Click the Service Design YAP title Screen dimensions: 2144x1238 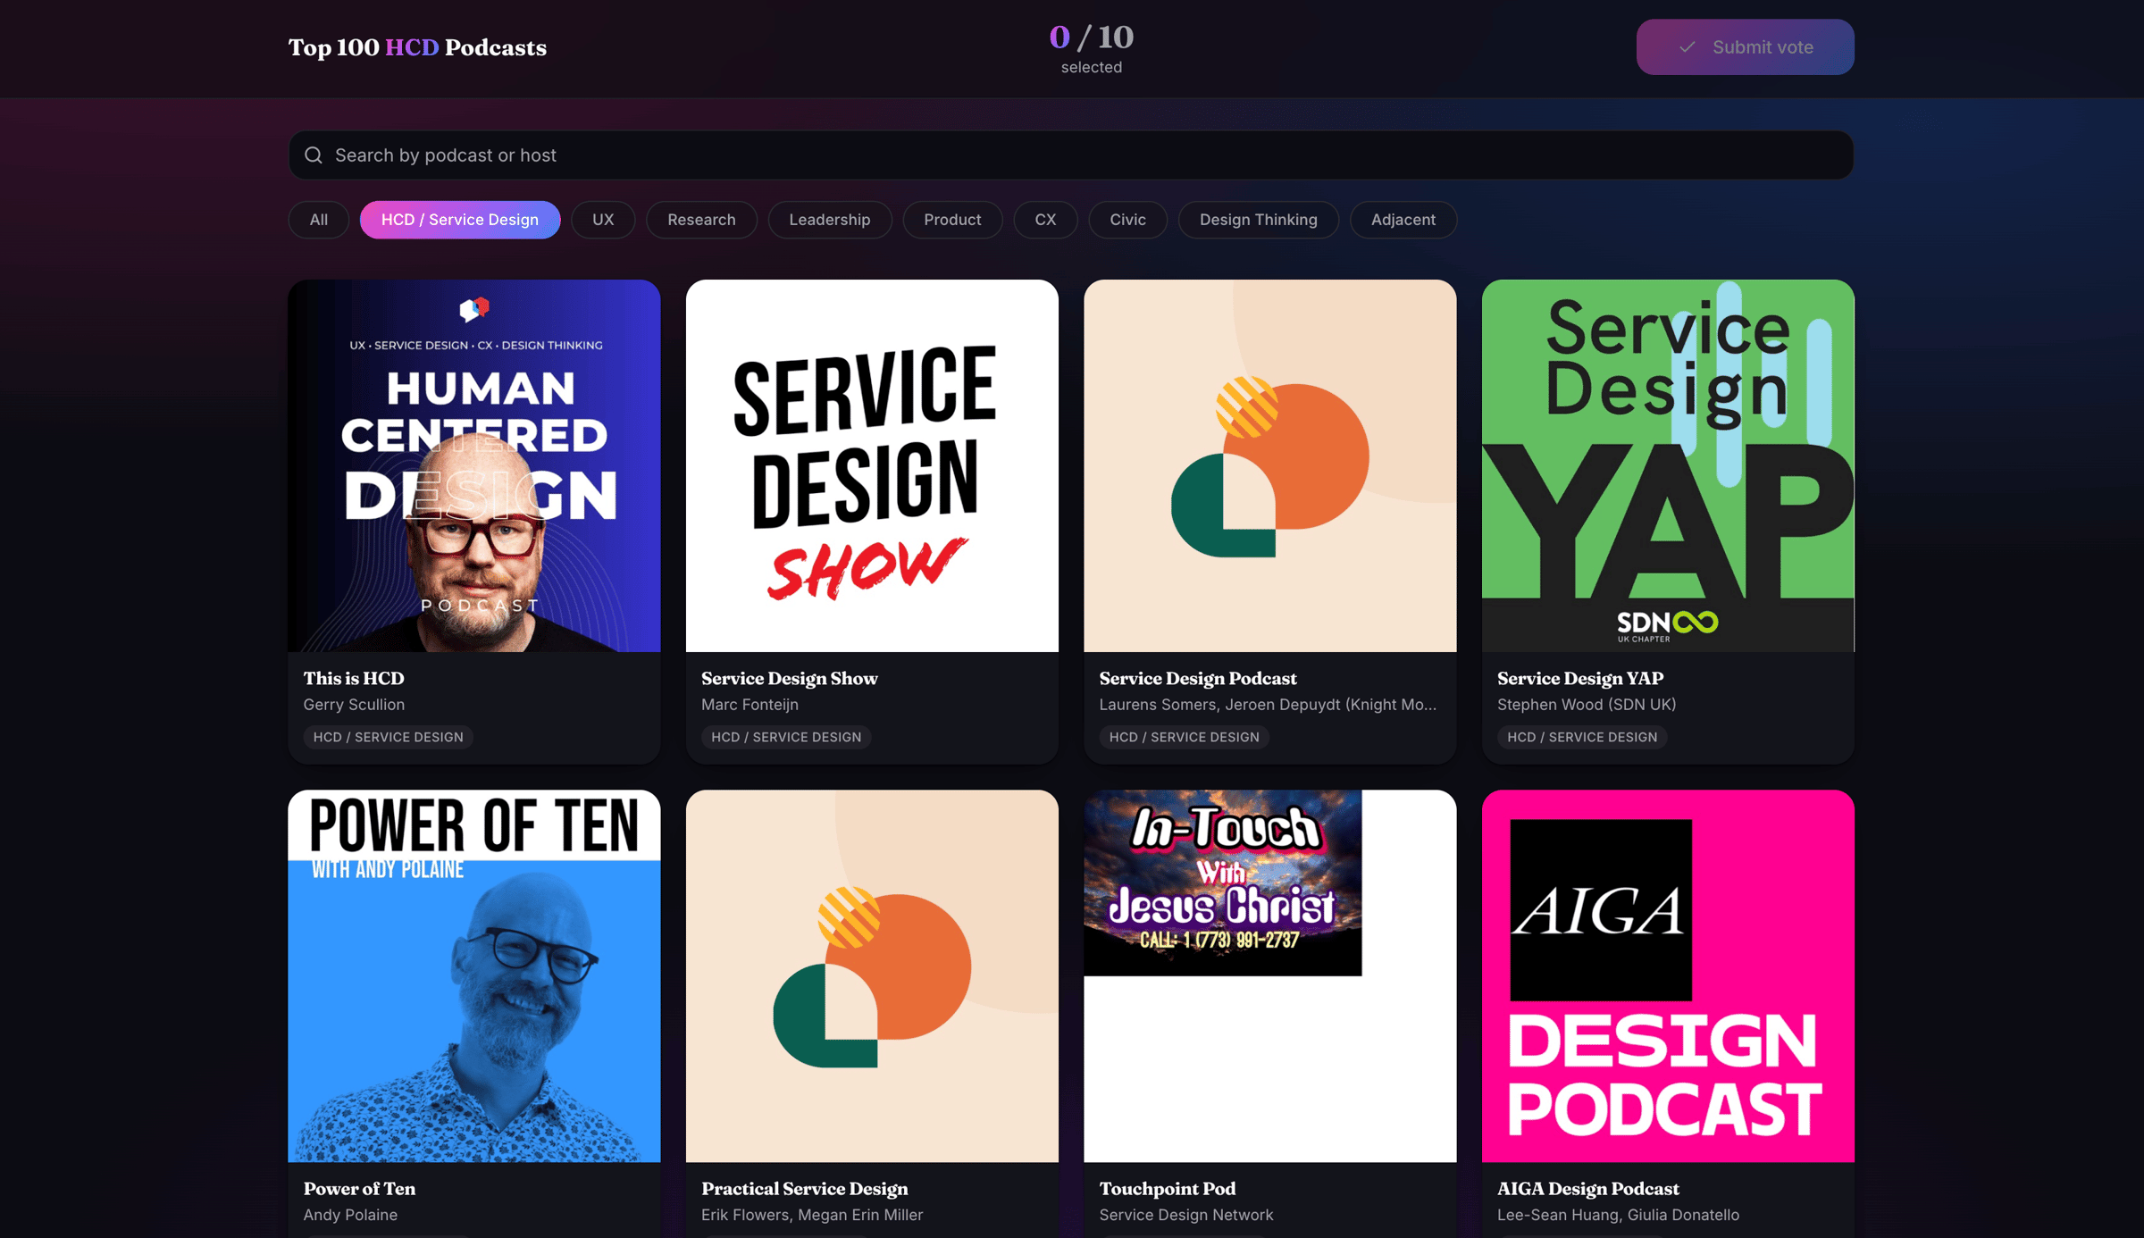click(x=1580, y=678)
